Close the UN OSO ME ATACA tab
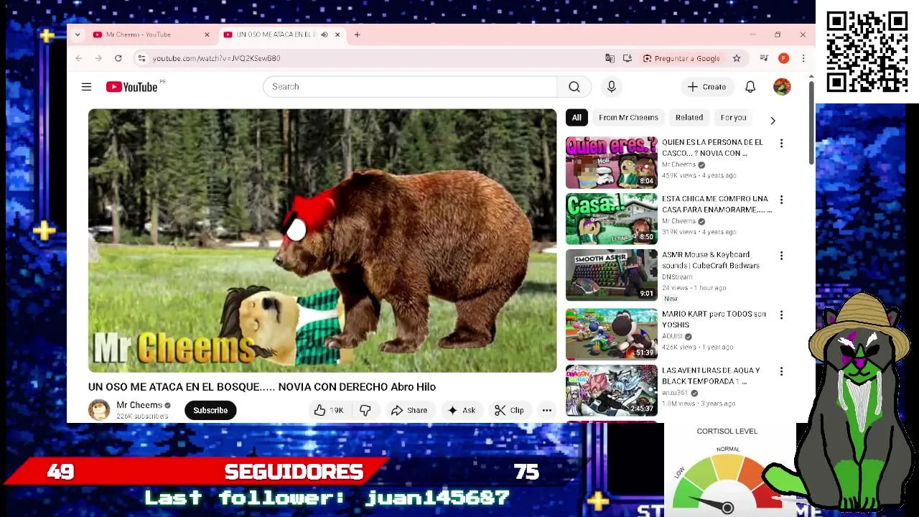This screenshot has height=517, width=919. point(337,34)
